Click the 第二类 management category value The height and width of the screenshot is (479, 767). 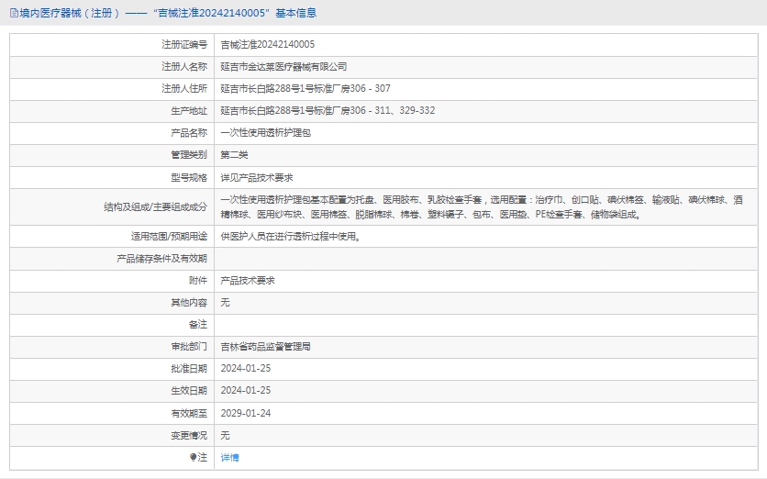click(x=234, y=154)
